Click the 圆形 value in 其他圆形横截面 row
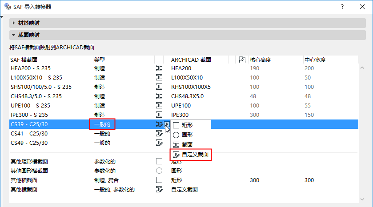This screenshot has width=373, height=207. tap(176, 171)
